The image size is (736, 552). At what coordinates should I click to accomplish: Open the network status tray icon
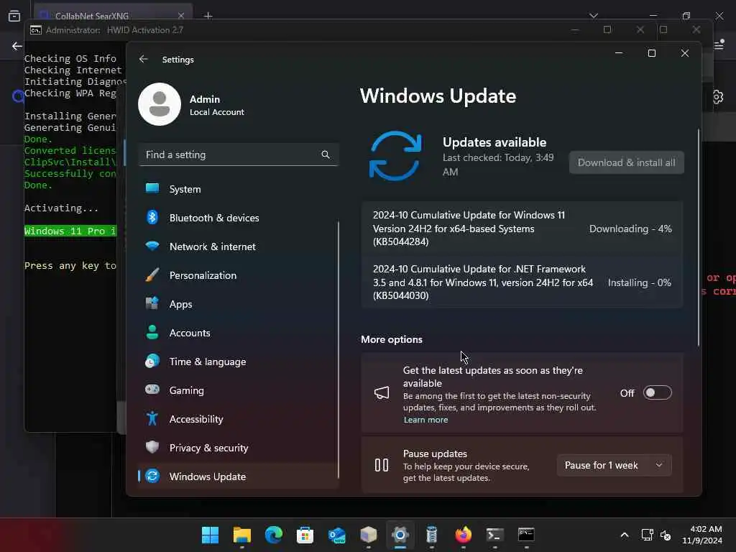[x=648, y=535]
